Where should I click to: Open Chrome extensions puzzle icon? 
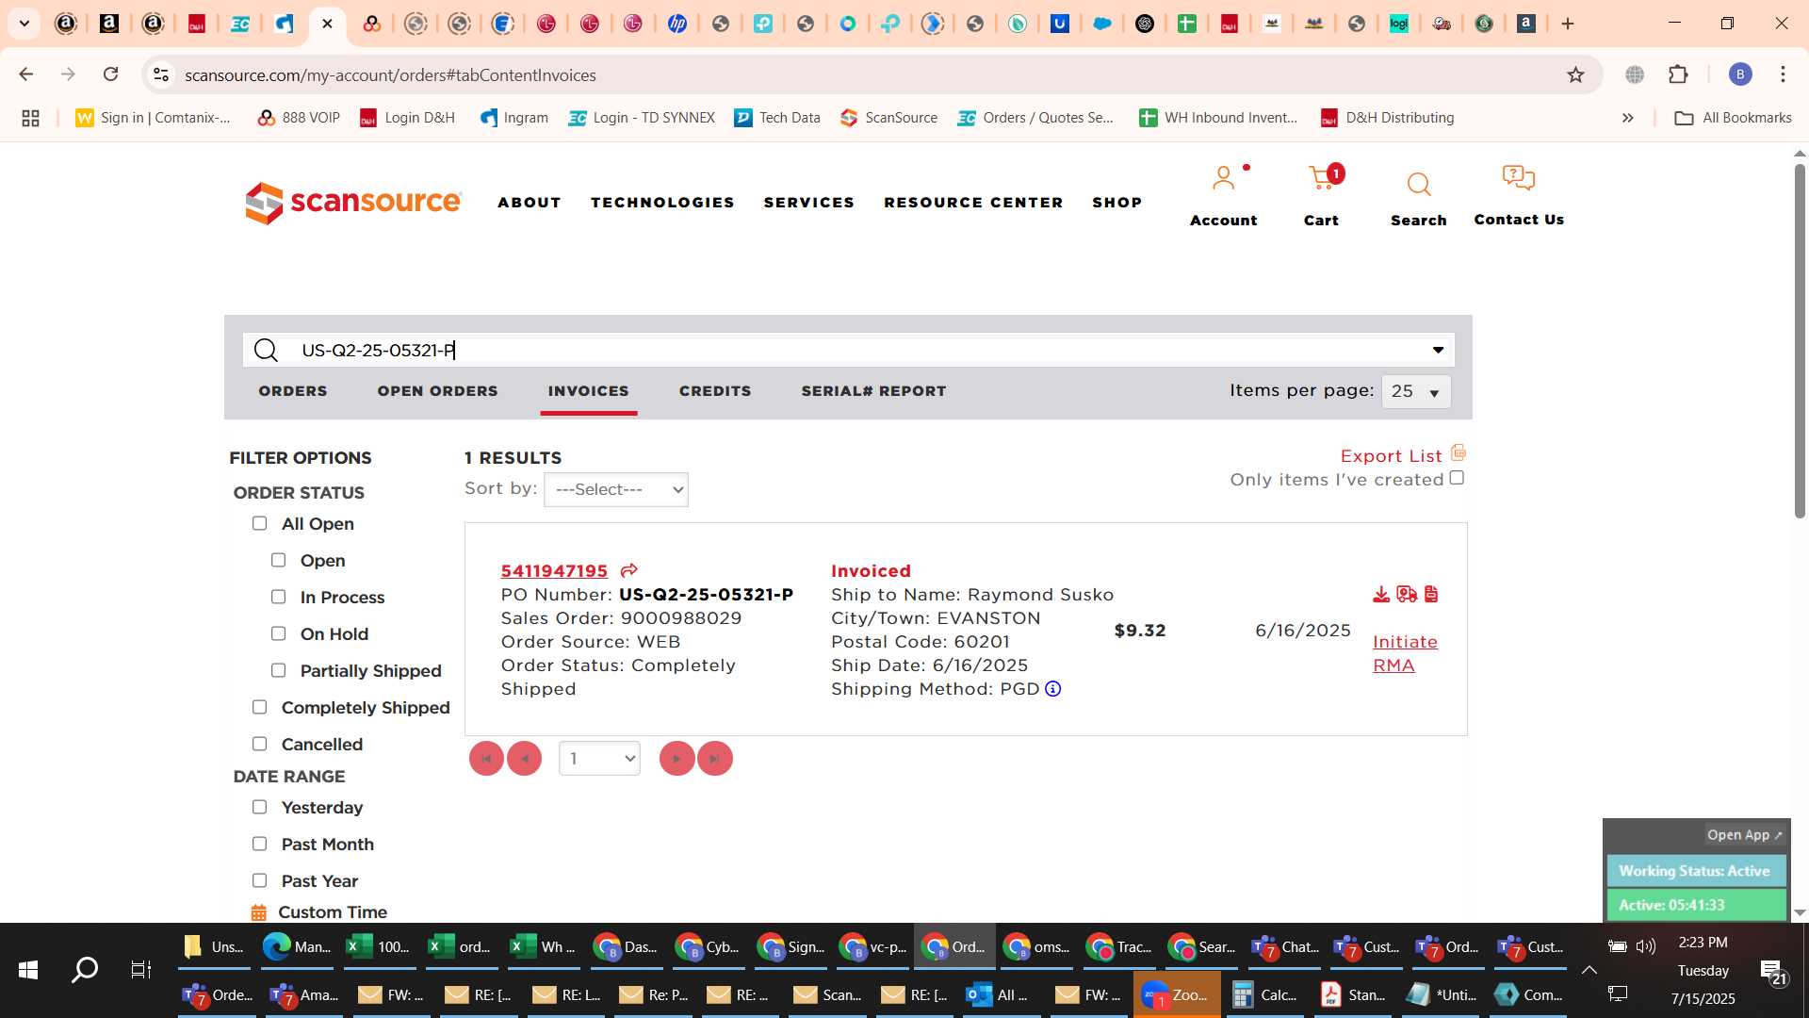(1678, 74)
